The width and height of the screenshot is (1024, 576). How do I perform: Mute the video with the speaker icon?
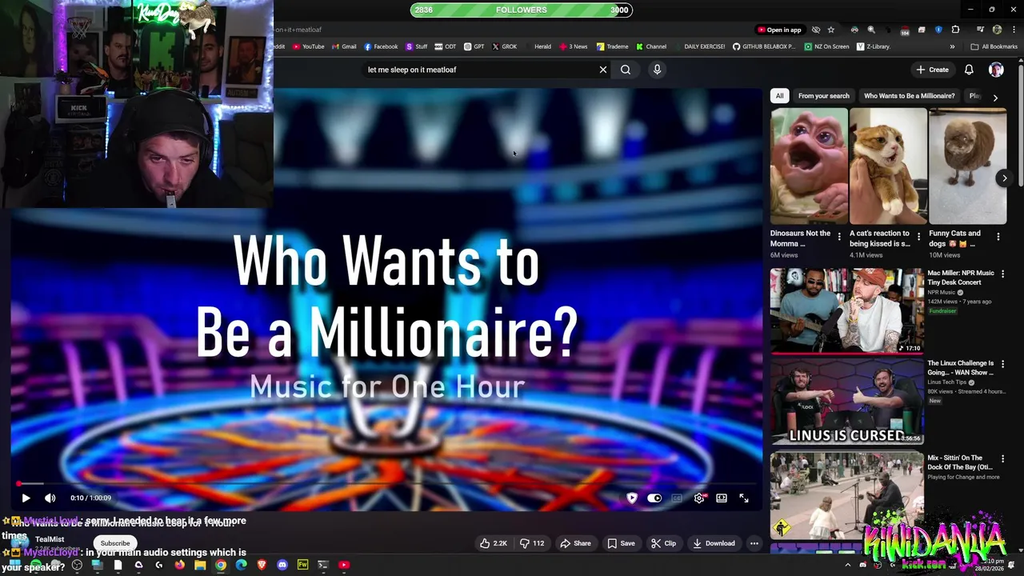[x=50, y=498]
